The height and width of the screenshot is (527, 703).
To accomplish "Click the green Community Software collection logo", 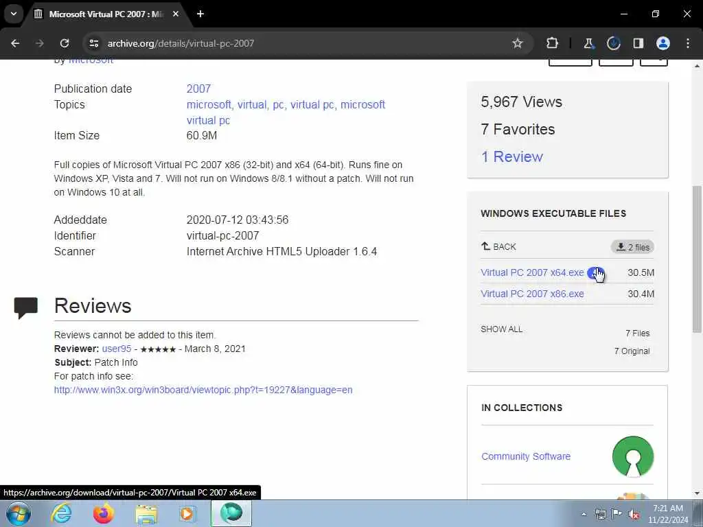I will click(x=632, y=456).
